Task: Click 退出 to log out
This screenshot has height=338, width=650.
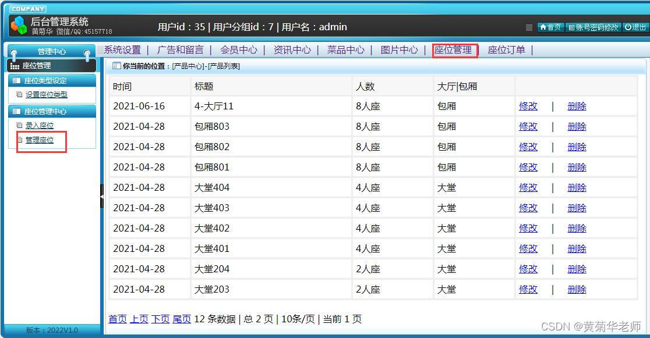Action: 635,27
